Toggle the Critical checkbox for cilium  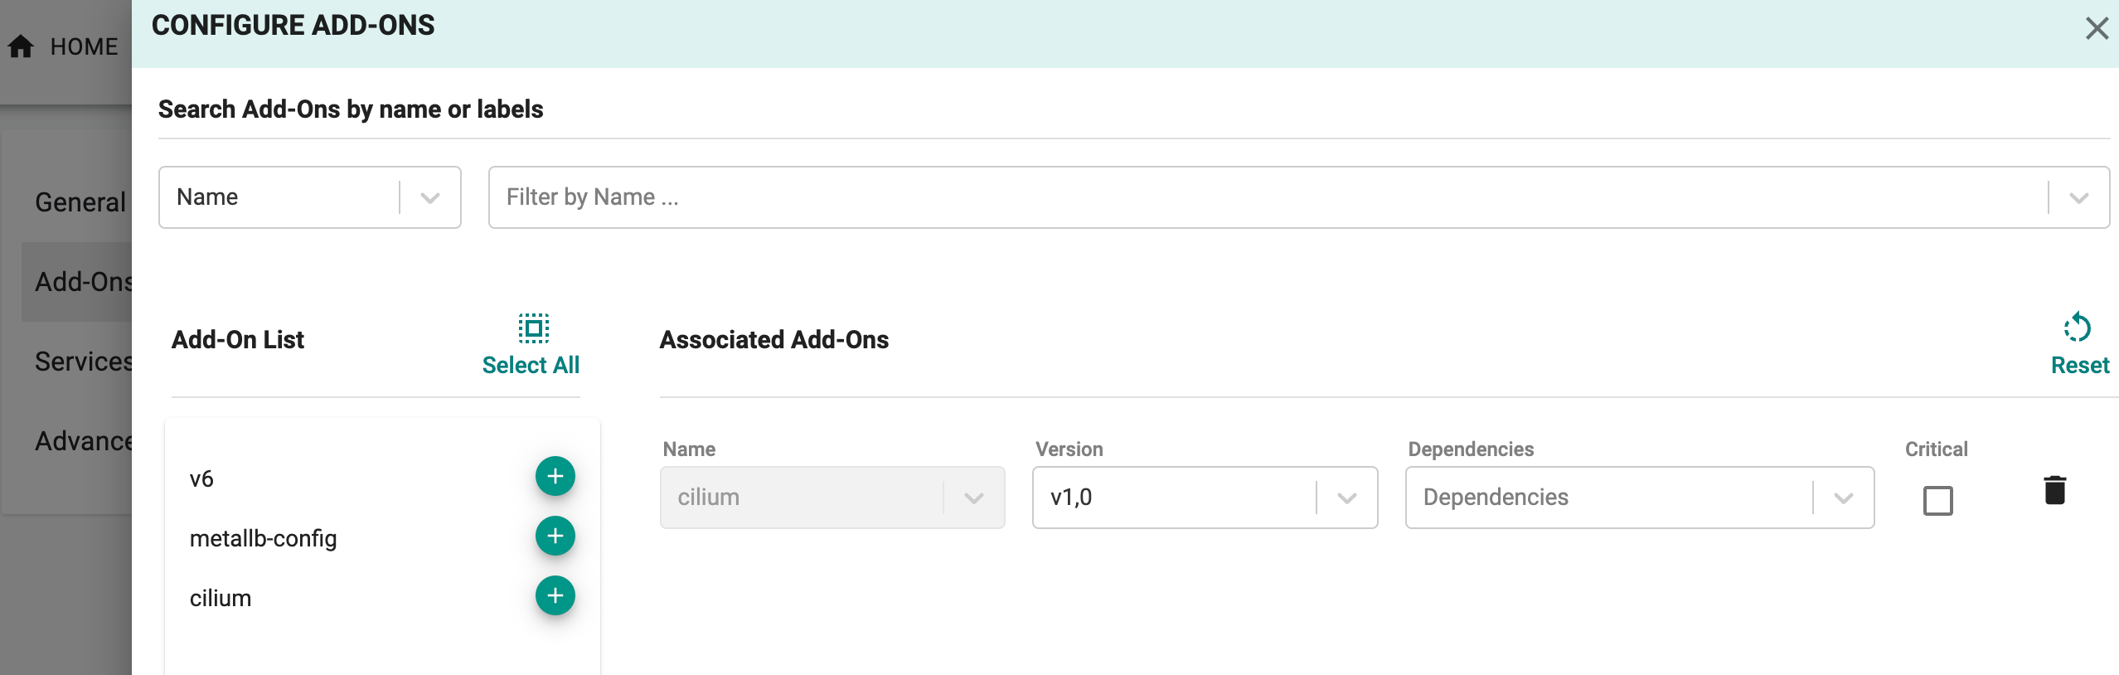click(x=1937, y=500)
